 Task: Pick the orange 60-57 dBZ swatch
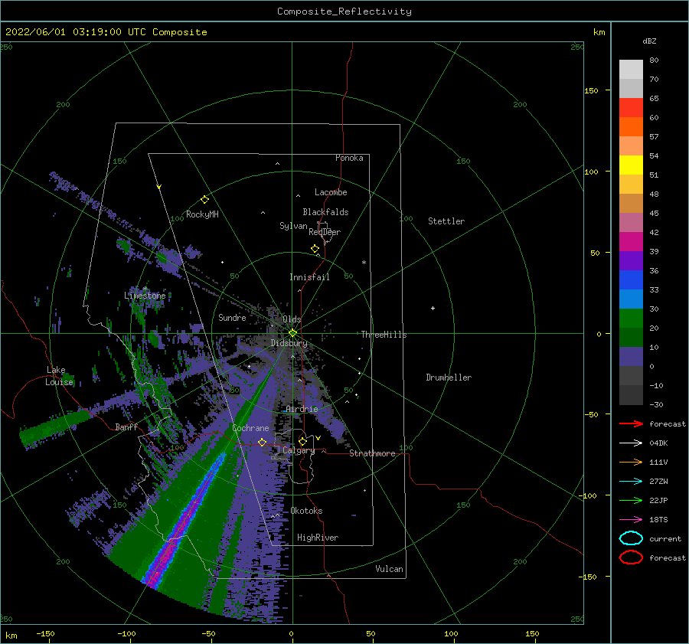click(x=631, y=127)
